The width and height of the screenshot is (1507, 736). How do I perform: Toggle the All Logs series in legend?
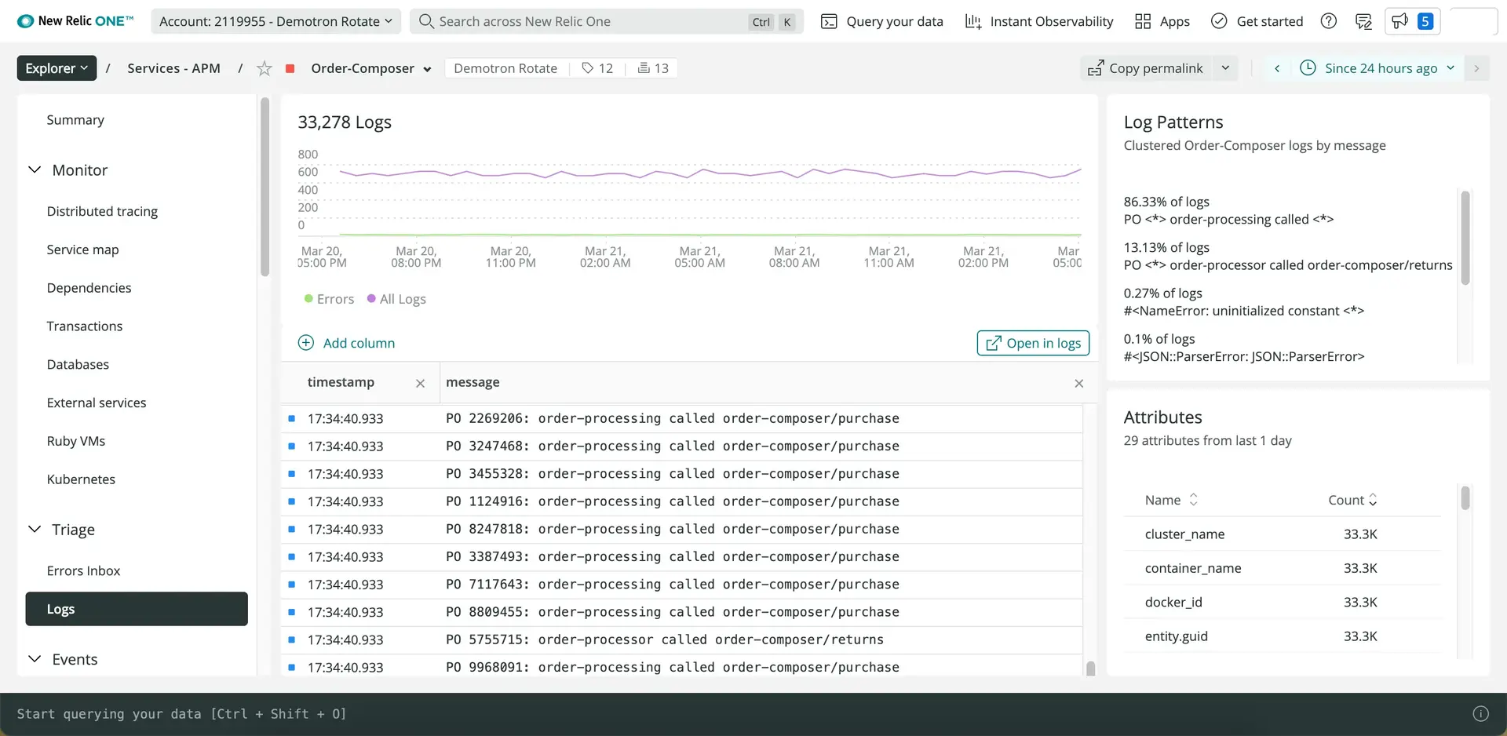pyautogui.click(x=396, y=299)
